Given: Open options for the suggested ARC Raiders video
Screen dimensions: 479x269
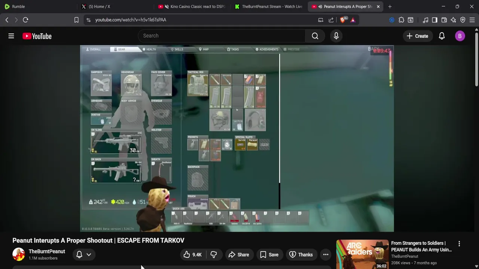Looking at the screenshot, I should pos(459,244).
